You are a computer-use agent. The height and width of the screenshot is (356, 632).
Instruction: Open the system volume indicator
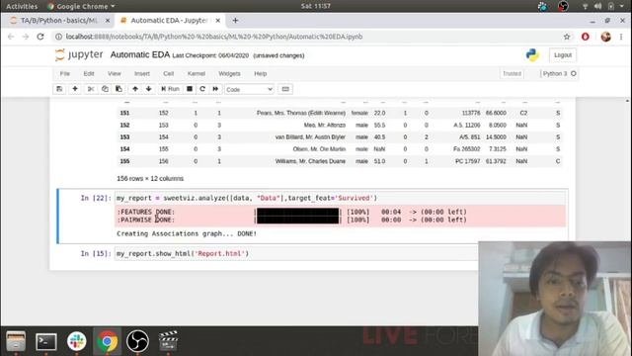[597, 6]
